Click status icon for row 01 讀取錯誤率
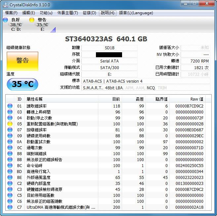This screenshot has height=216, width=217. (x=10, y=106)
